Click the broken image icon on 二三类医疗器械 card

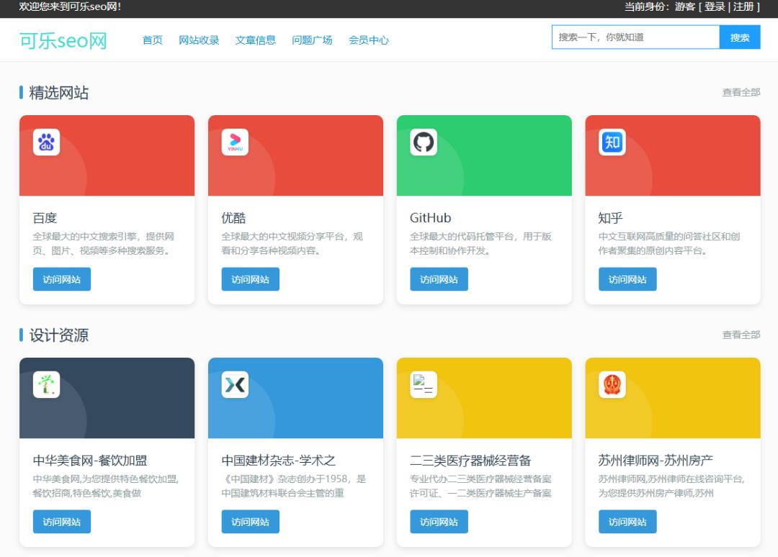424,385
